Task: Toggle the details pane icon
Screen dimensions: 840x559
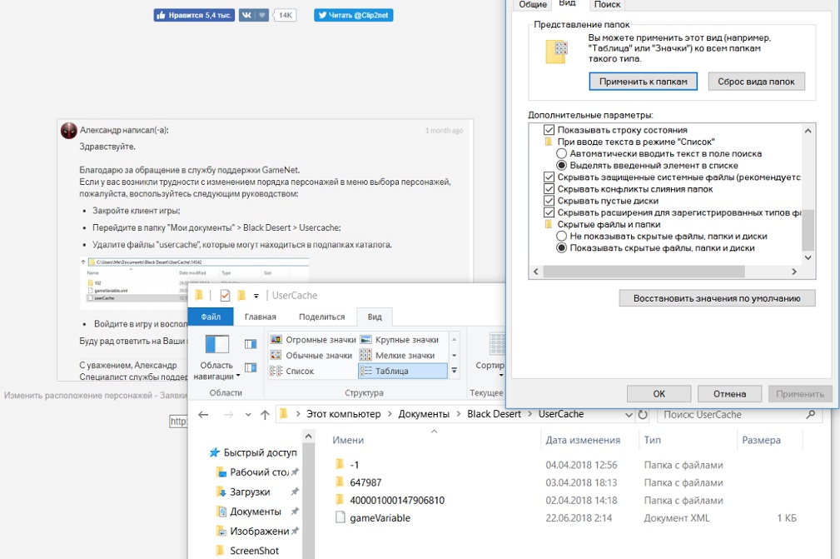Action: [x=251, y=367]
